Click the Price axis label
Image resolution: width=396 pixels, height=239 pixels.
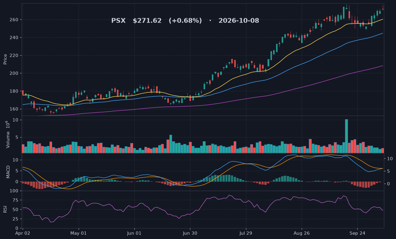(x=5, y=59)
